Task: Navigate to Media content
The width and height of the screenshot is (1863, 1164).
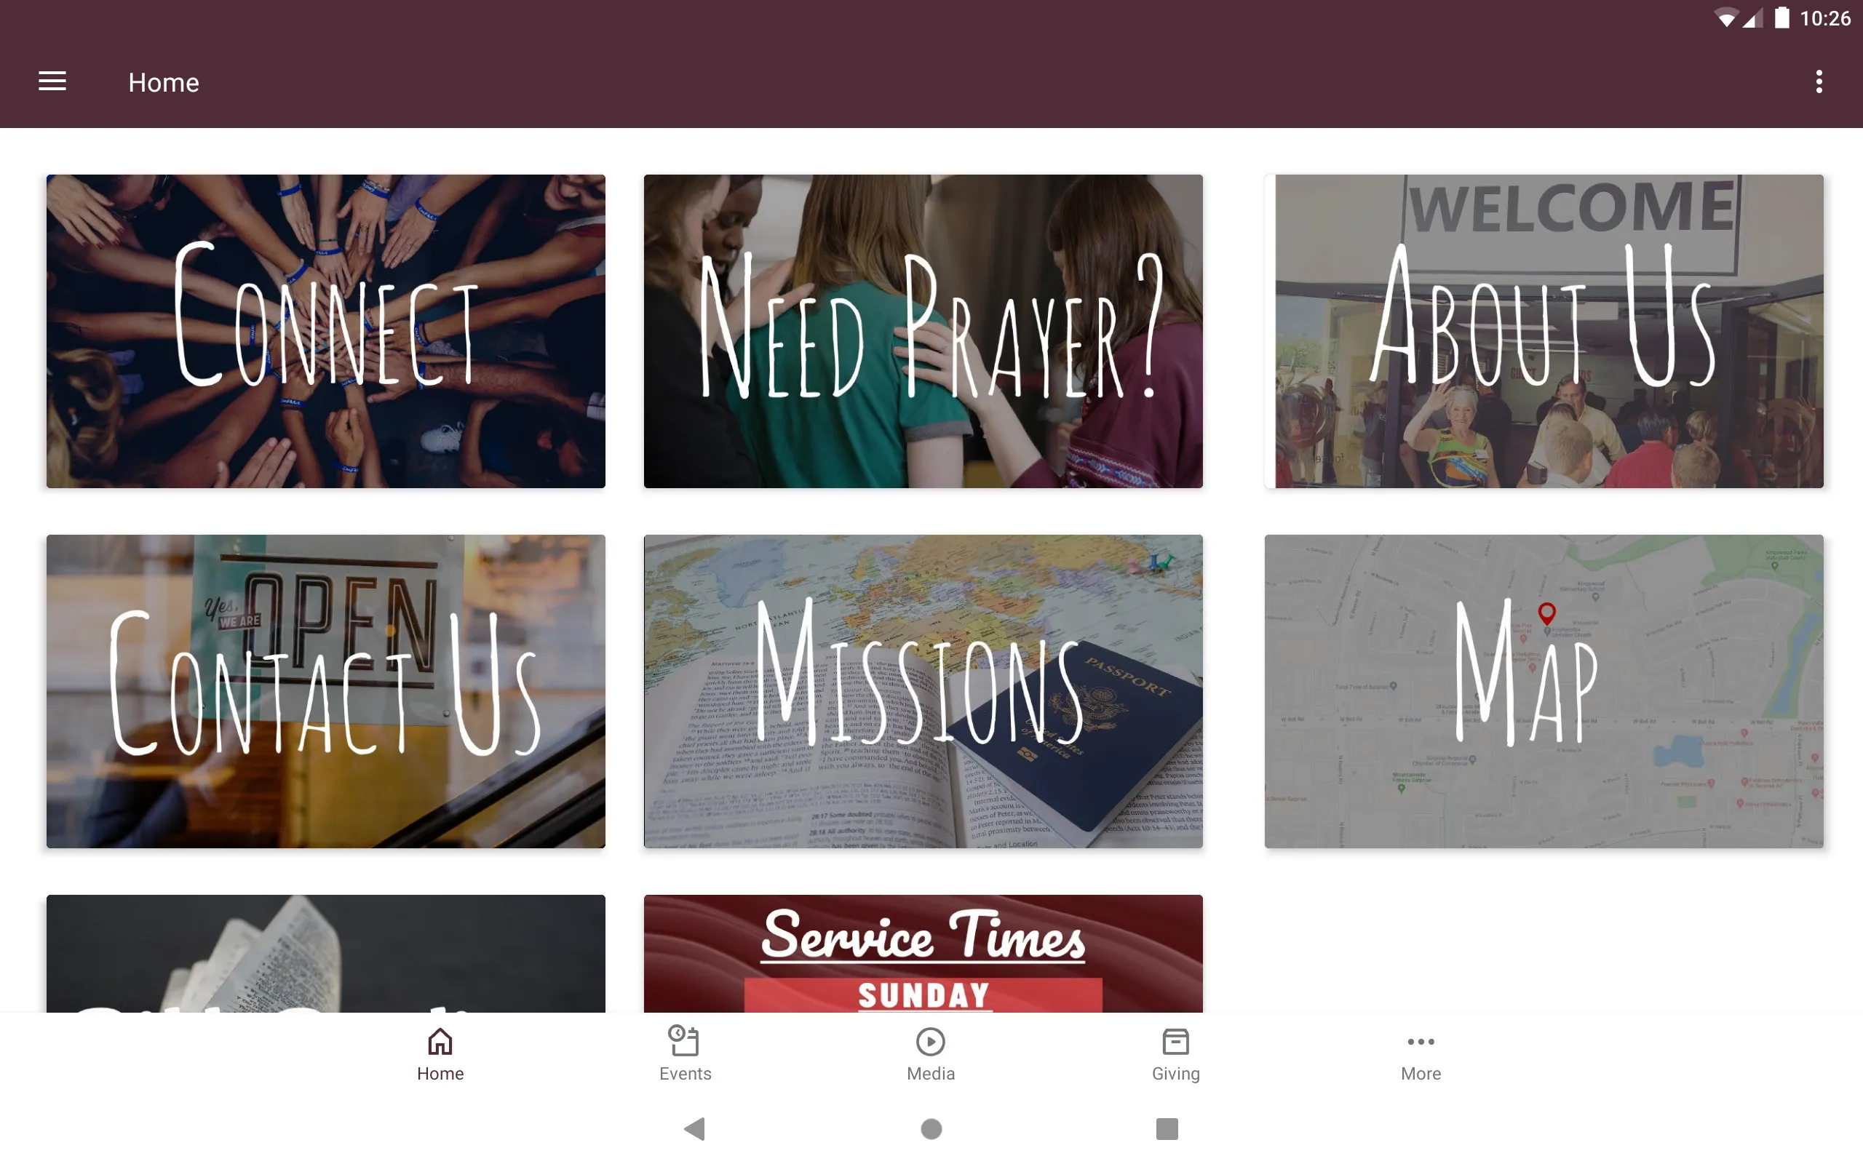Action: point(929,1054)
